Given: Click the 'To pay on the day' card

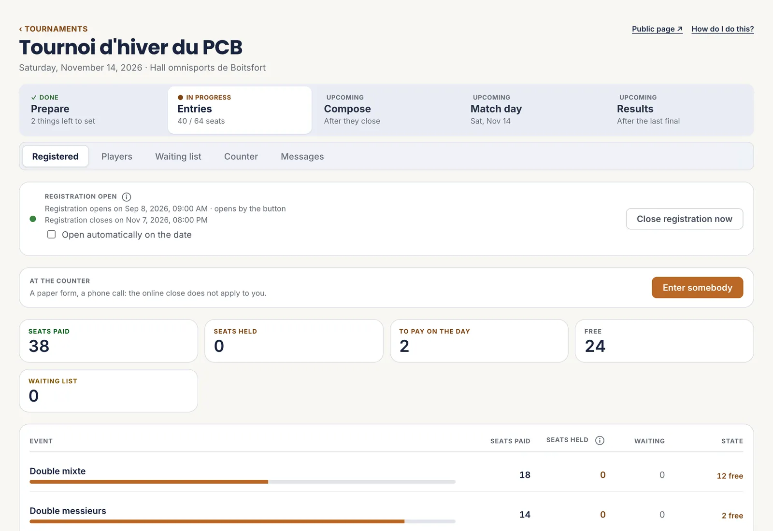Looking at the screenshot, I should coord(479,341).
